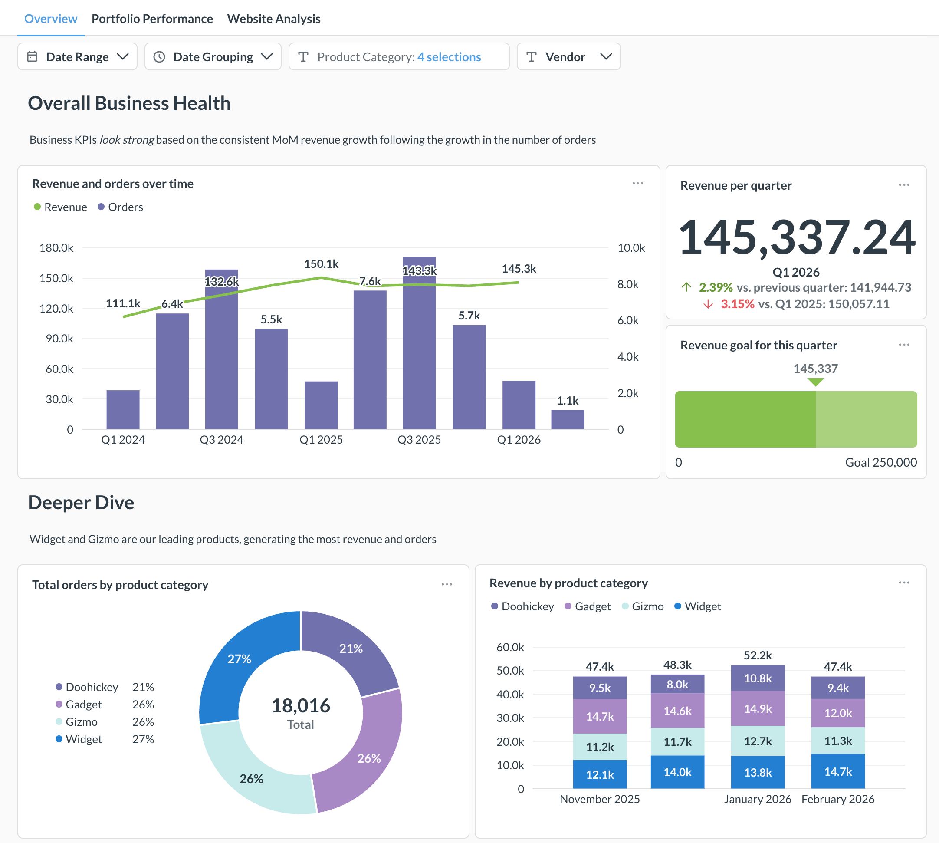Click the 10.8k Doohickey segment in January 2026

(x=758, y=678)
